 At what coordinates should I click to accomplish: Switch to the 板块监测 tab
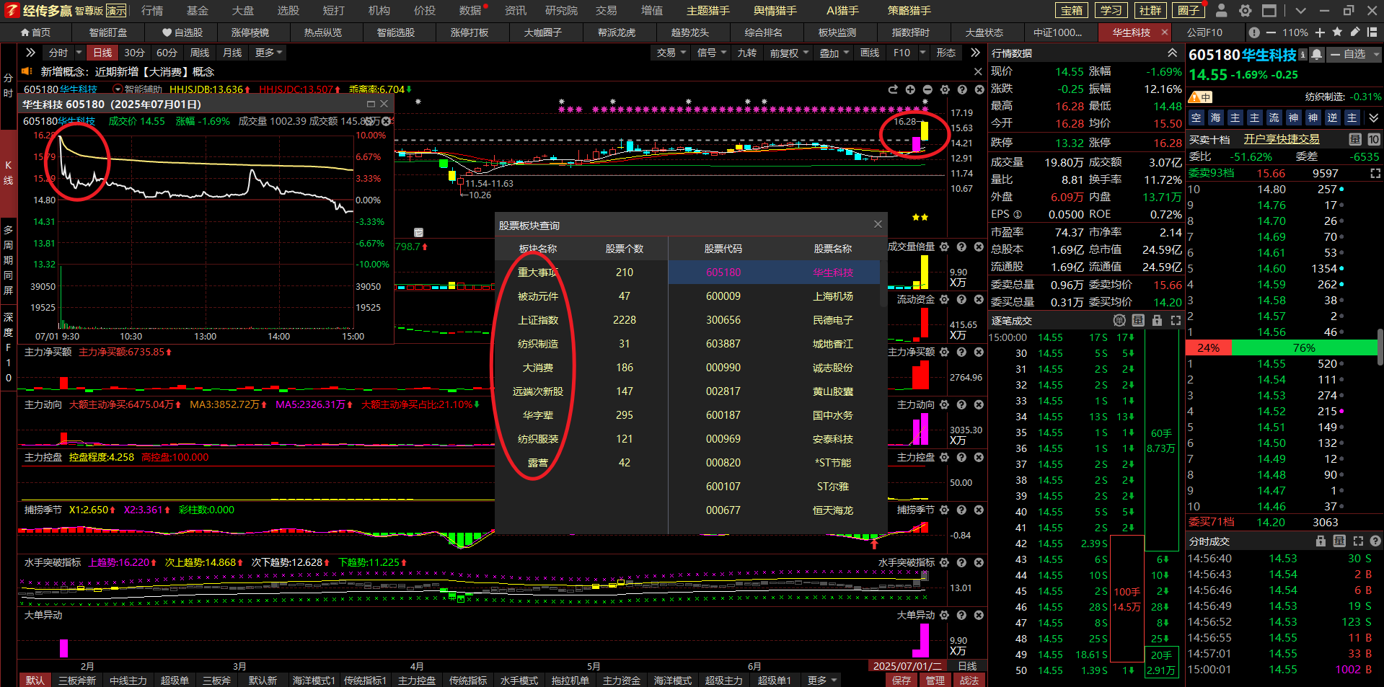[837, 32]
